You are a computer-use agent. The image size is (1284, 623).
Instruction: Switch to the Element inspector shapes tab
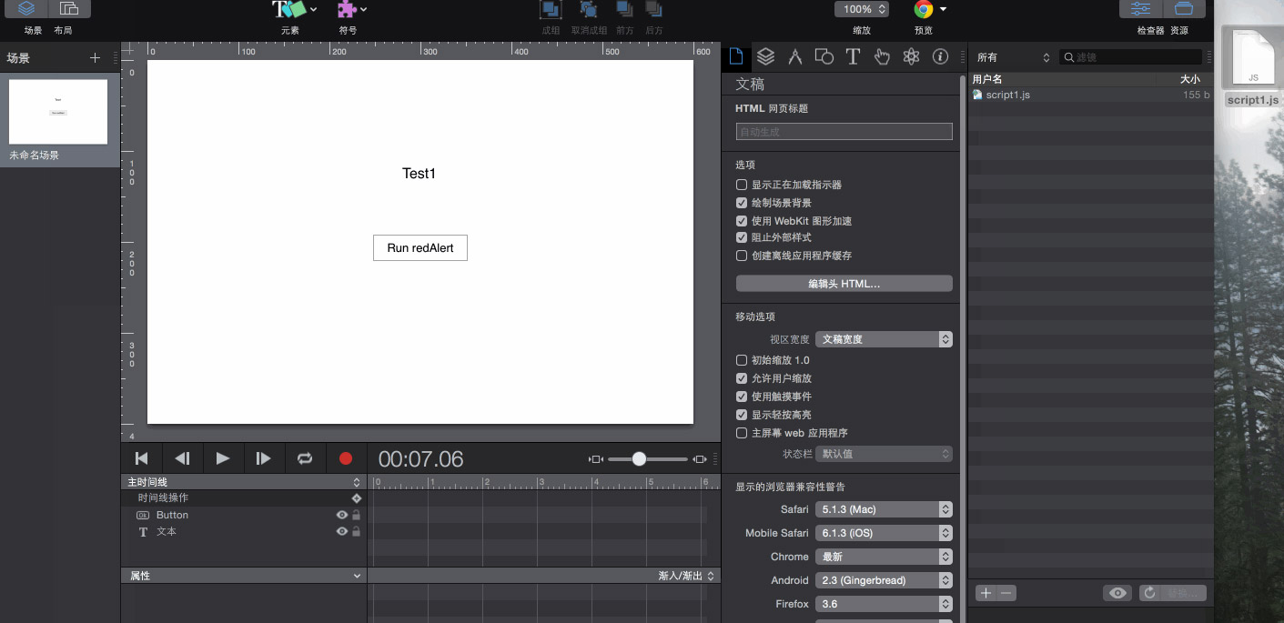(824, 57)
